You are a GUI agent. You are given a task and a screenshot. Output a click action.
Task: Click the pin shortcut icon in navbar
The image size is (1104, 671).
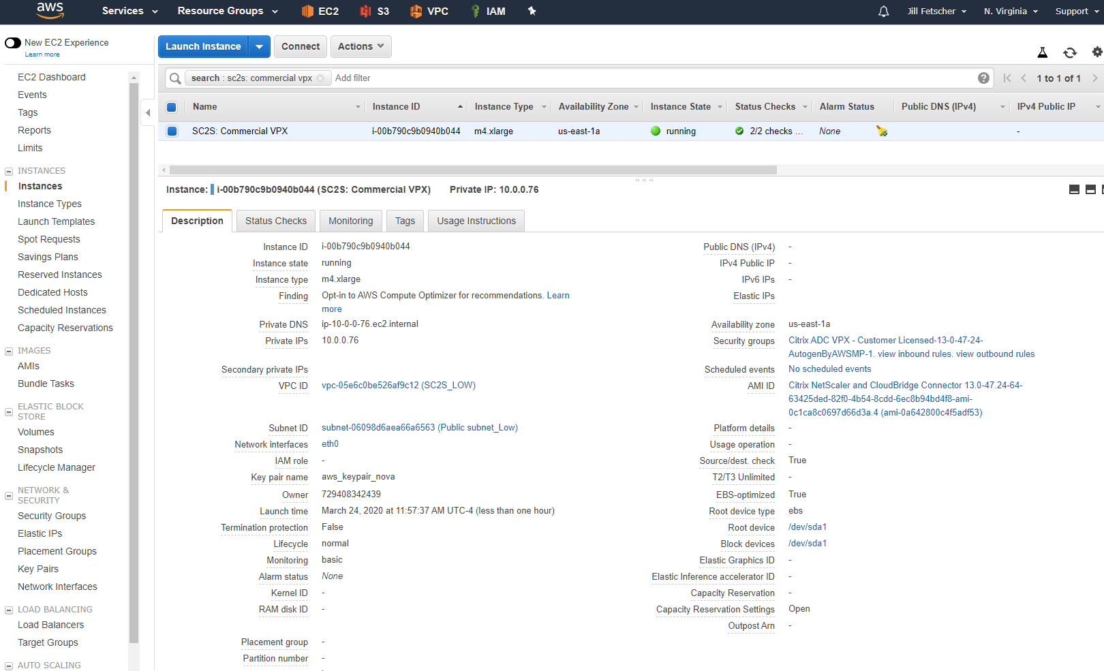[x=532, y=11]
